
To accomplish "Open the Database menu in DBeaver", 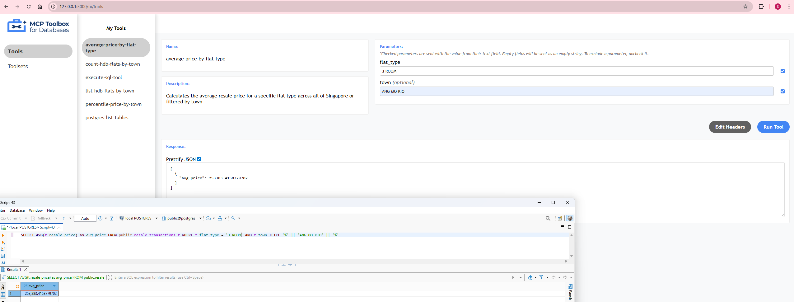I will click(17, 210).
